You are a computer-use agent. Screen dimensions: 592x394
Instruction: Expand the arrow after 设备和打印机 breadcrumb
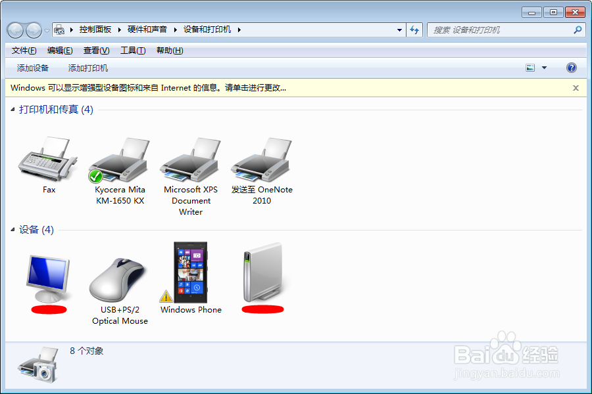pyautogui.click(x=239, y=30)
